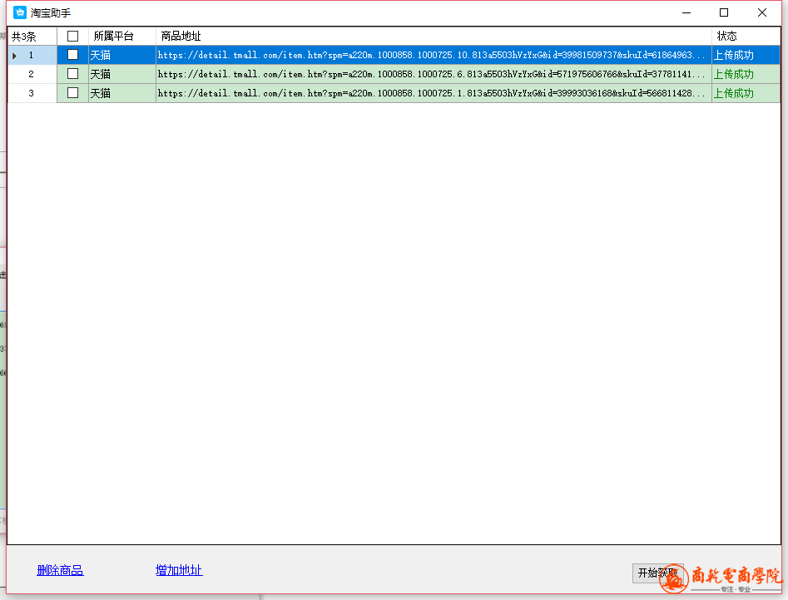This screenshot has width=788, height=600.
Task: Toggle the select-all checkbox in table header
Action: pos(73,37)
